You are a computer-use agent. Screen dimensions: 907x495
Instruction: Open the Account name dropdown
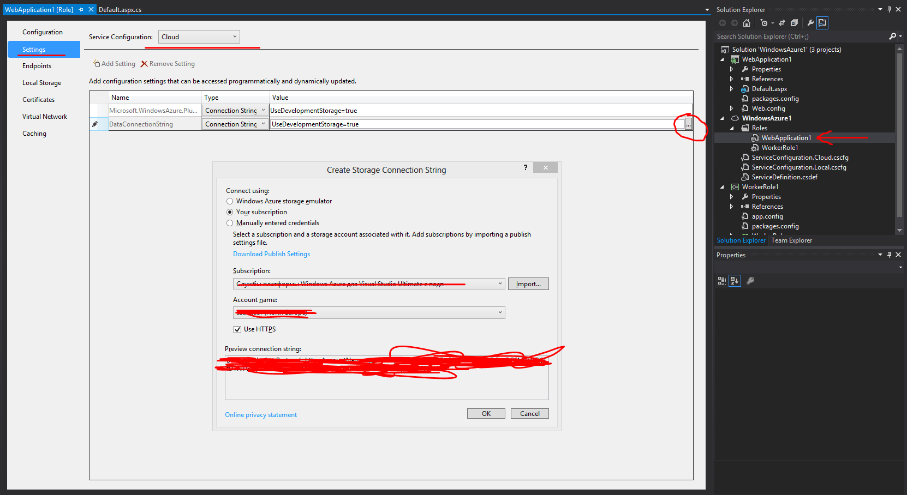pyautogui.click(x=369, y=312)
